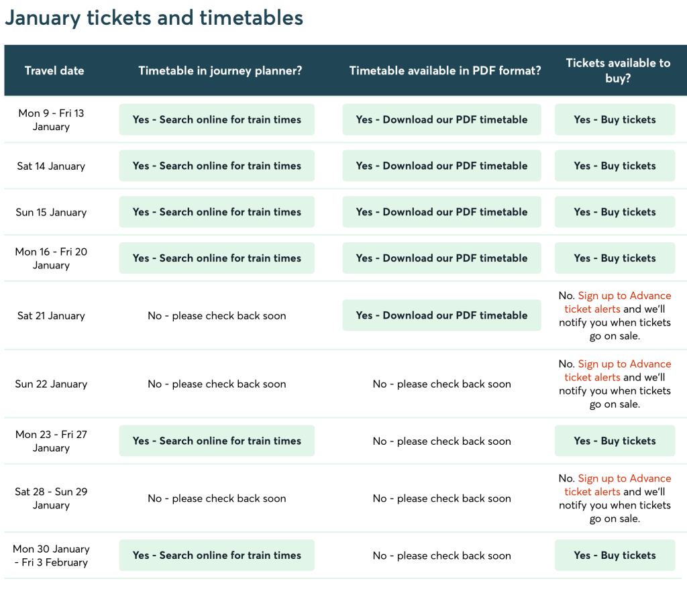This screenshot has height=589, width=687.
Task: Buy tickets for Mon 16 - Fri 20 January
Action: coord(615,258)
